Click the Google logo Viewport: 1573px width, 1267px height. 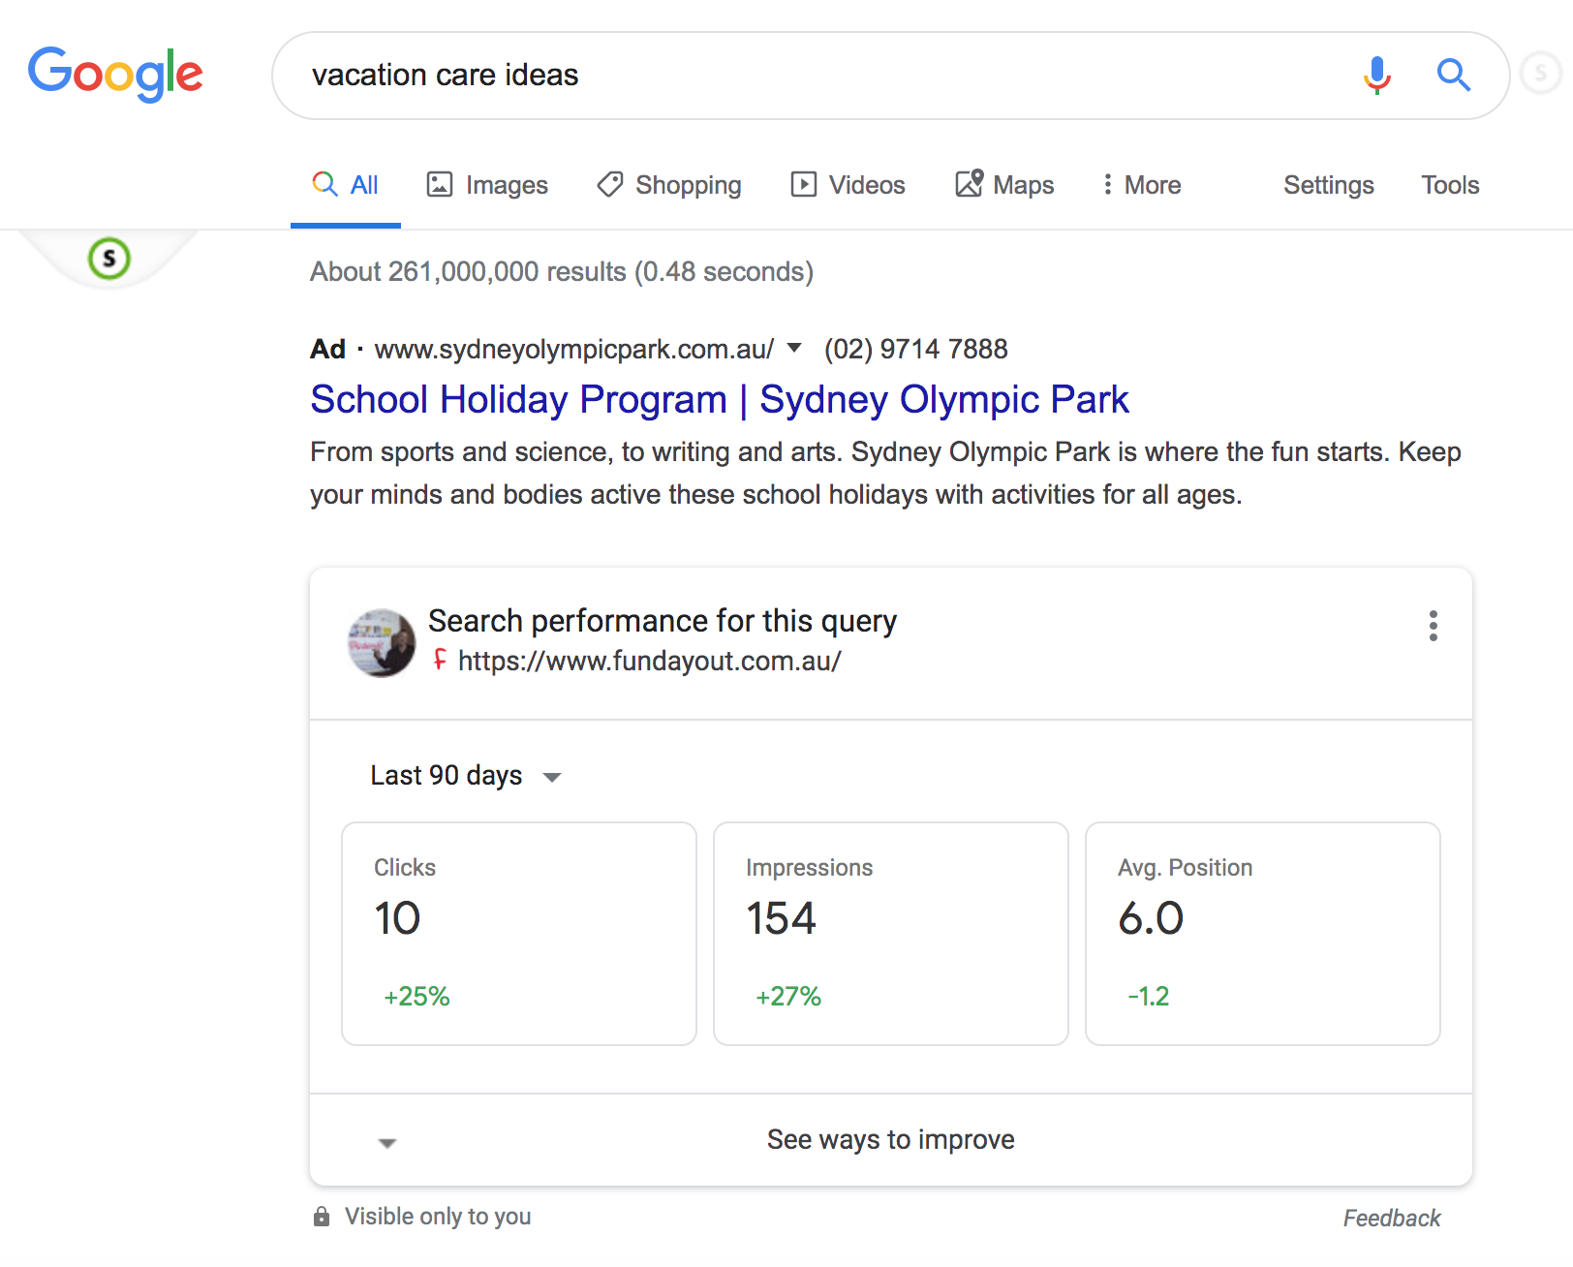click(x=115, y=74)
